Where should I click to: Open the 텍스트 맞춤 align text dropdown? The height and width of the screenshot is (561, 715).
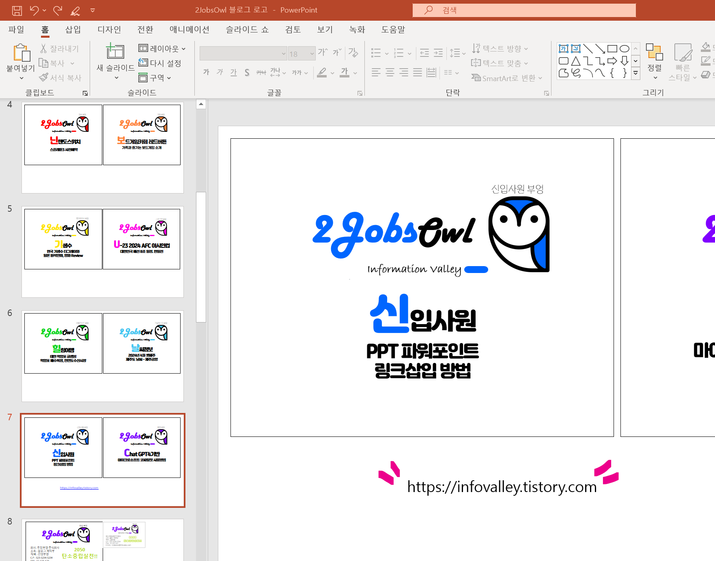500,63
